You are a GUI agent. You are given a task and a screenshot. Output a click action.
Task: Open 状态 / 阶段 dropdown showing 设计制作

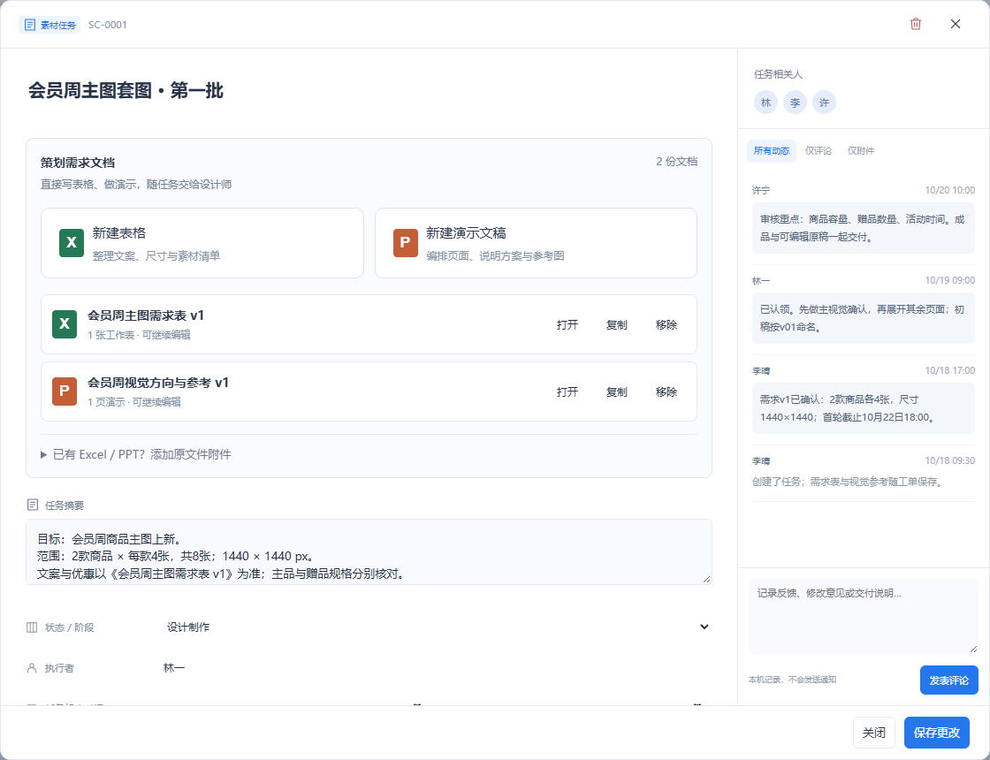pos(437,627)
